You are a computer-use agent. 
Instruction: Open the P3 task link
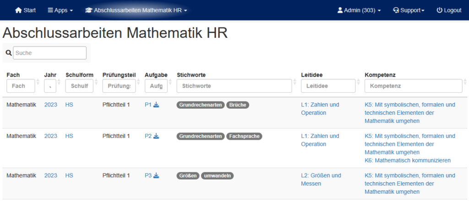[x=148, y=175]
